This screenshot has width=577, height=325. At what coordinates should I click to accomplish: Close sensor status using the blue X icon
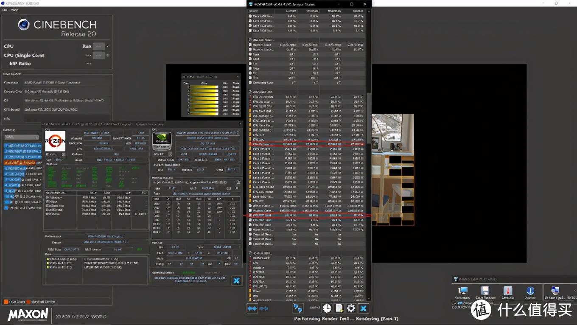[363, 308]
